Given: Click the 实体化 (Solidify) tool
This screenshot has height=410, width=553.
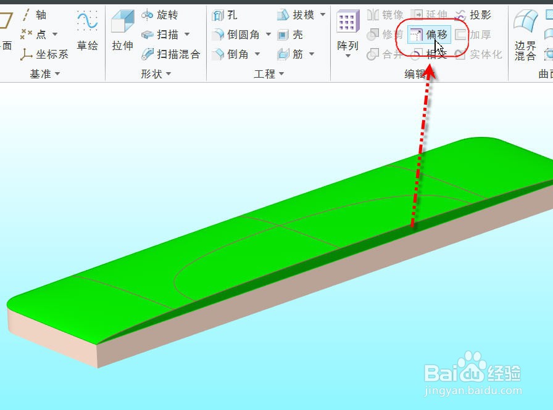Looking at the screenshot, I should click(x=478, y=54).
